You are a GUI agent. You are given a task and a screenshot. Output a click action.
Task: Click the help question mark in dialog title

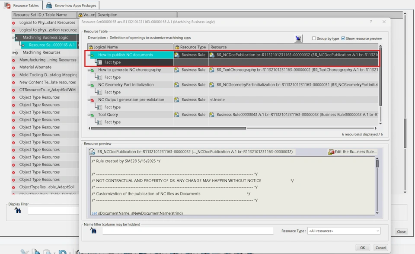(370, 22)
